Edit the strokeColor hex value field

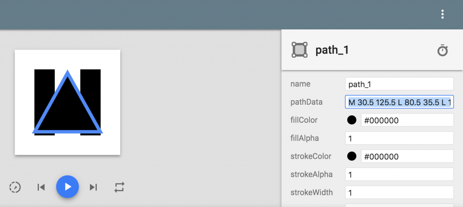(x=407, y=156)
